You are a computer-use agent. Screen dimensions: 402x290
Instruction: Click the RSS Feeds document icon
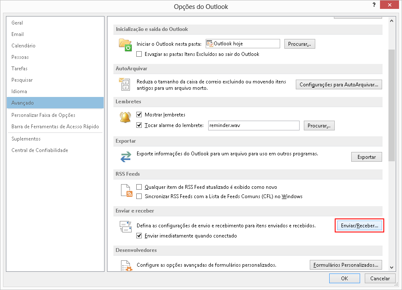coord(127,191)
